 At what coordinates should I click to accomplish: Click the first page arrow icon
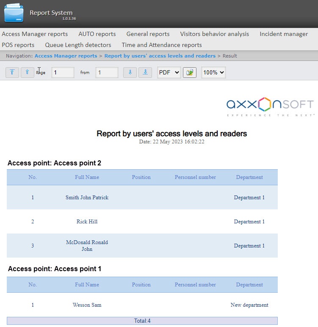[x=12, y=72]
